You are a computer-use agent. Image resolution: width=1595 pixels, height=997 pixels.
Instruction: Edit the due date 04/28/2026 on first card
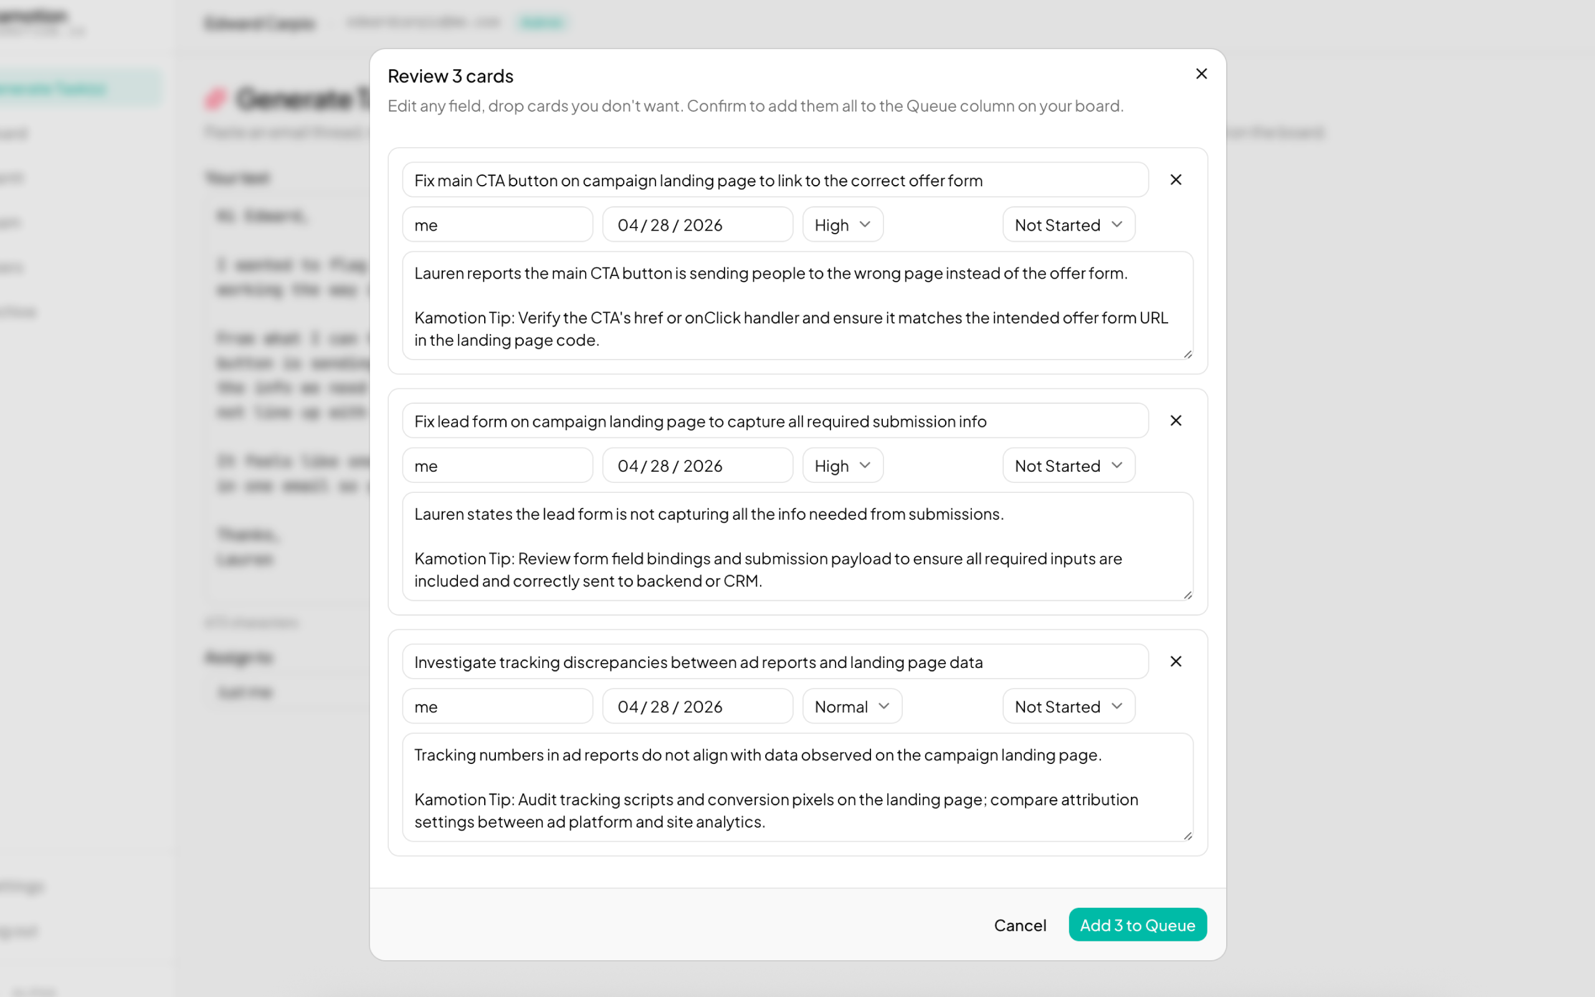pyautogui.click(x=697, y=224)
